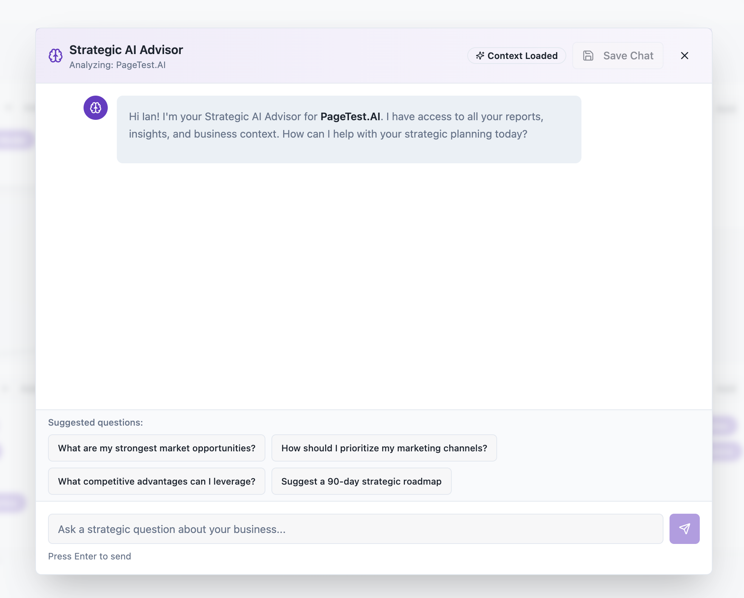Screen dimensions: 744x598
Task: Click the purple AI advisor avatar beside the greeting
Action: click(95, 108)
